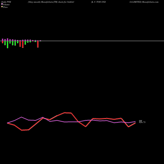Click the 'Daily PVM' title text
The width and height of the screenshot is (164, 164).
[6, 2]
